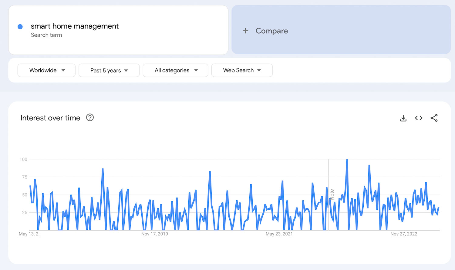Screen dimensions: 455x270
Task: Select the smart home management search term card
Action: coord(118,30)
